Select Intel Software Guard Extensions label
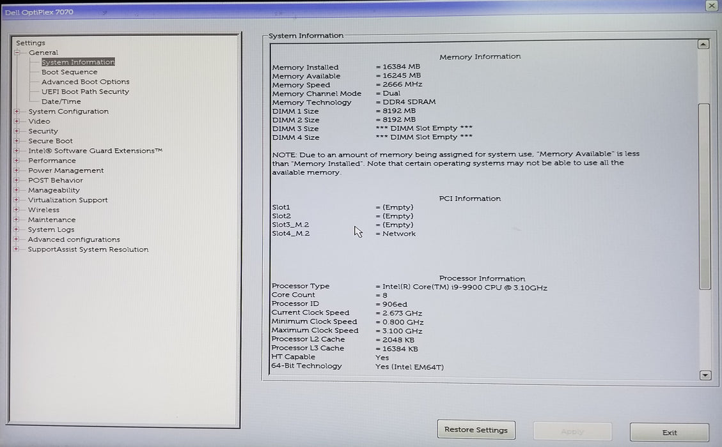722x447 pixels. (95, 150)
